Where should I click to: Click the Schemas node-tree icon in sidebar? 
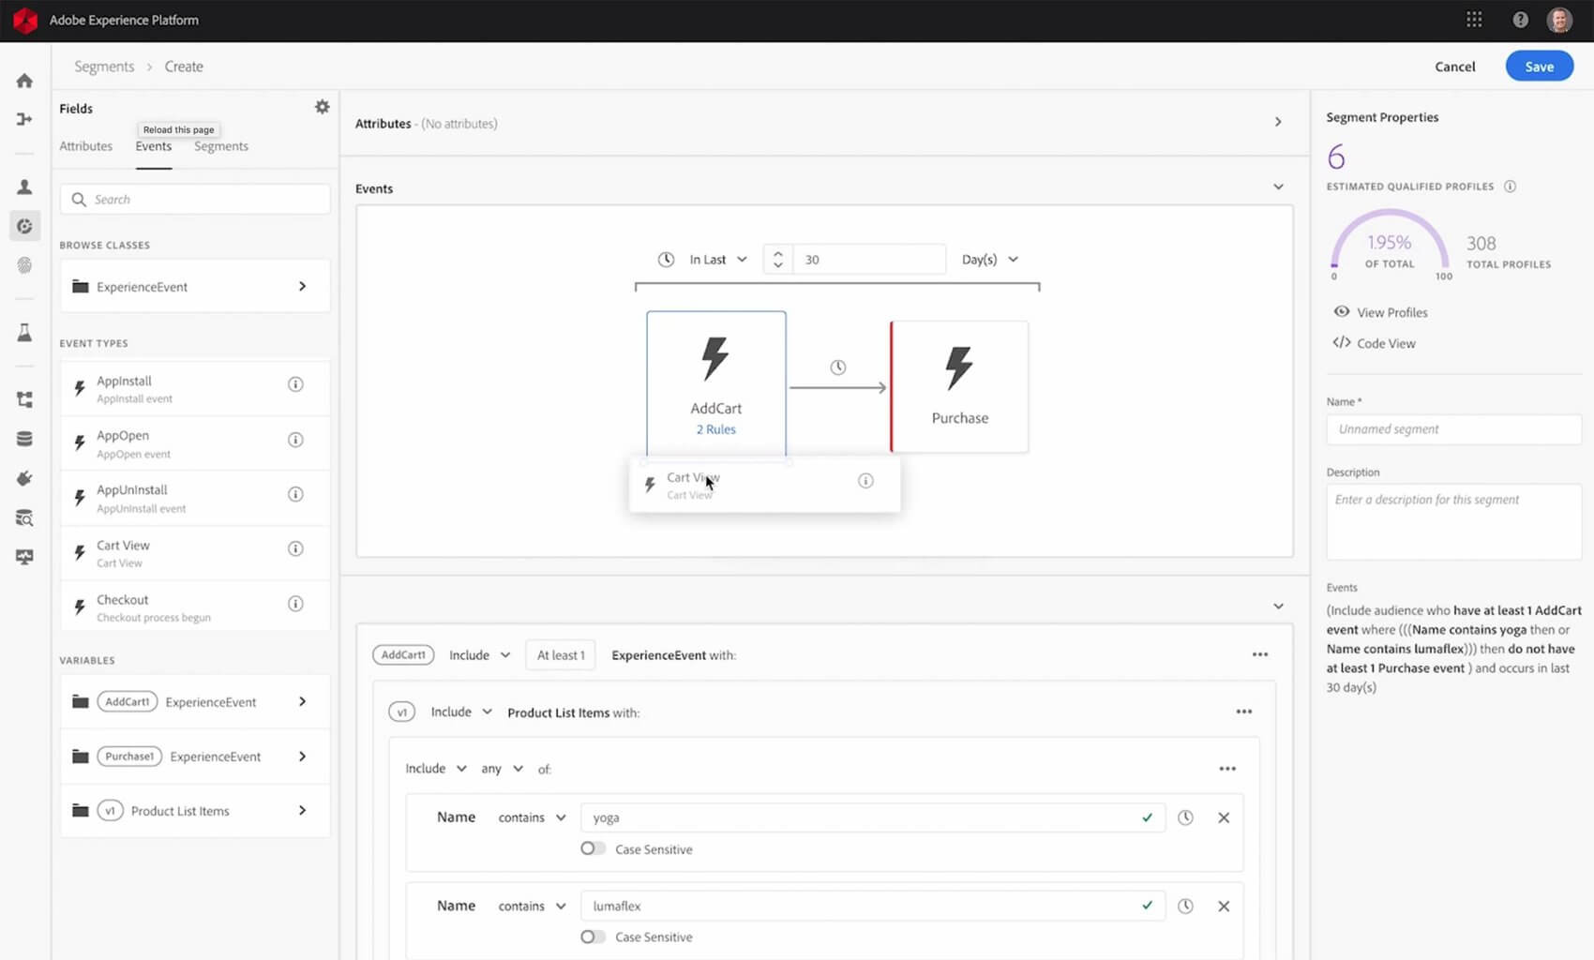coord(24,398)
